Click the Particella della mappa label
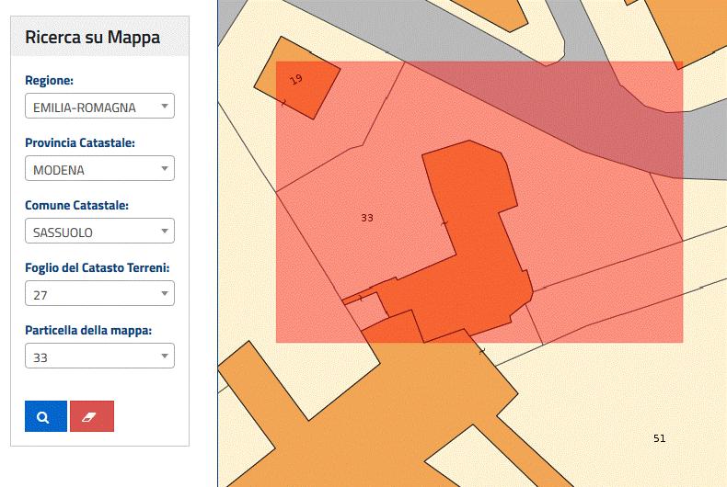The height and width of the screenshot is (487, 727). click(88, 330)
